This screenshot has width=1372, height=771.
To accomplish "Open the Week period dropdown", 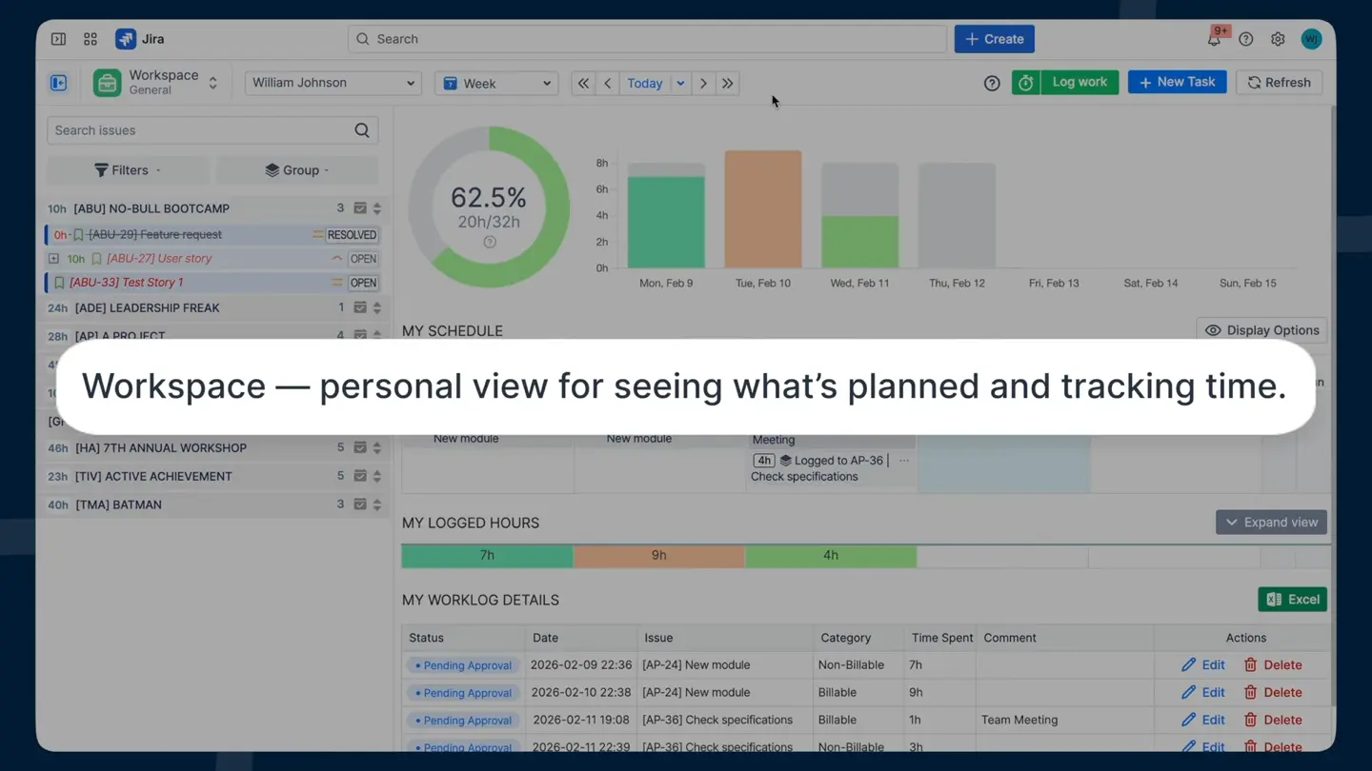I will point(496,83).
